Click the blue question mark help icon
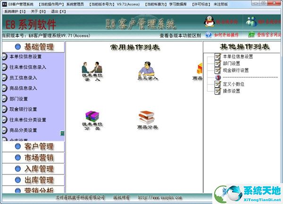This screenshot has height=204, width=283. click(208, 34)
